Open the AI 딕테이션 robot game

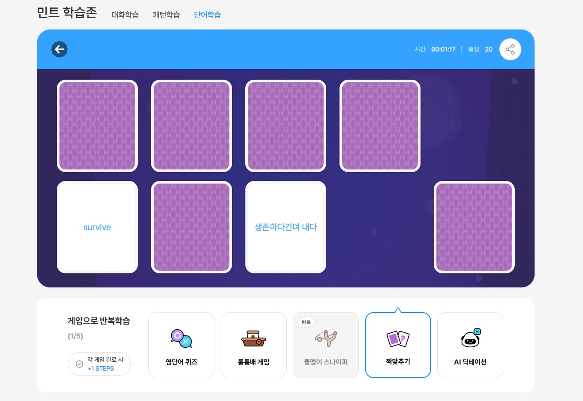coord(470,345)
